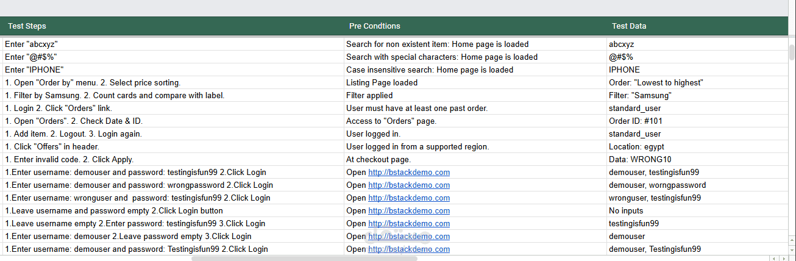Open bstackdemo link beside "demouser, testingisfun99" data
The image size is (796, 261).
(x=409, y=173)
